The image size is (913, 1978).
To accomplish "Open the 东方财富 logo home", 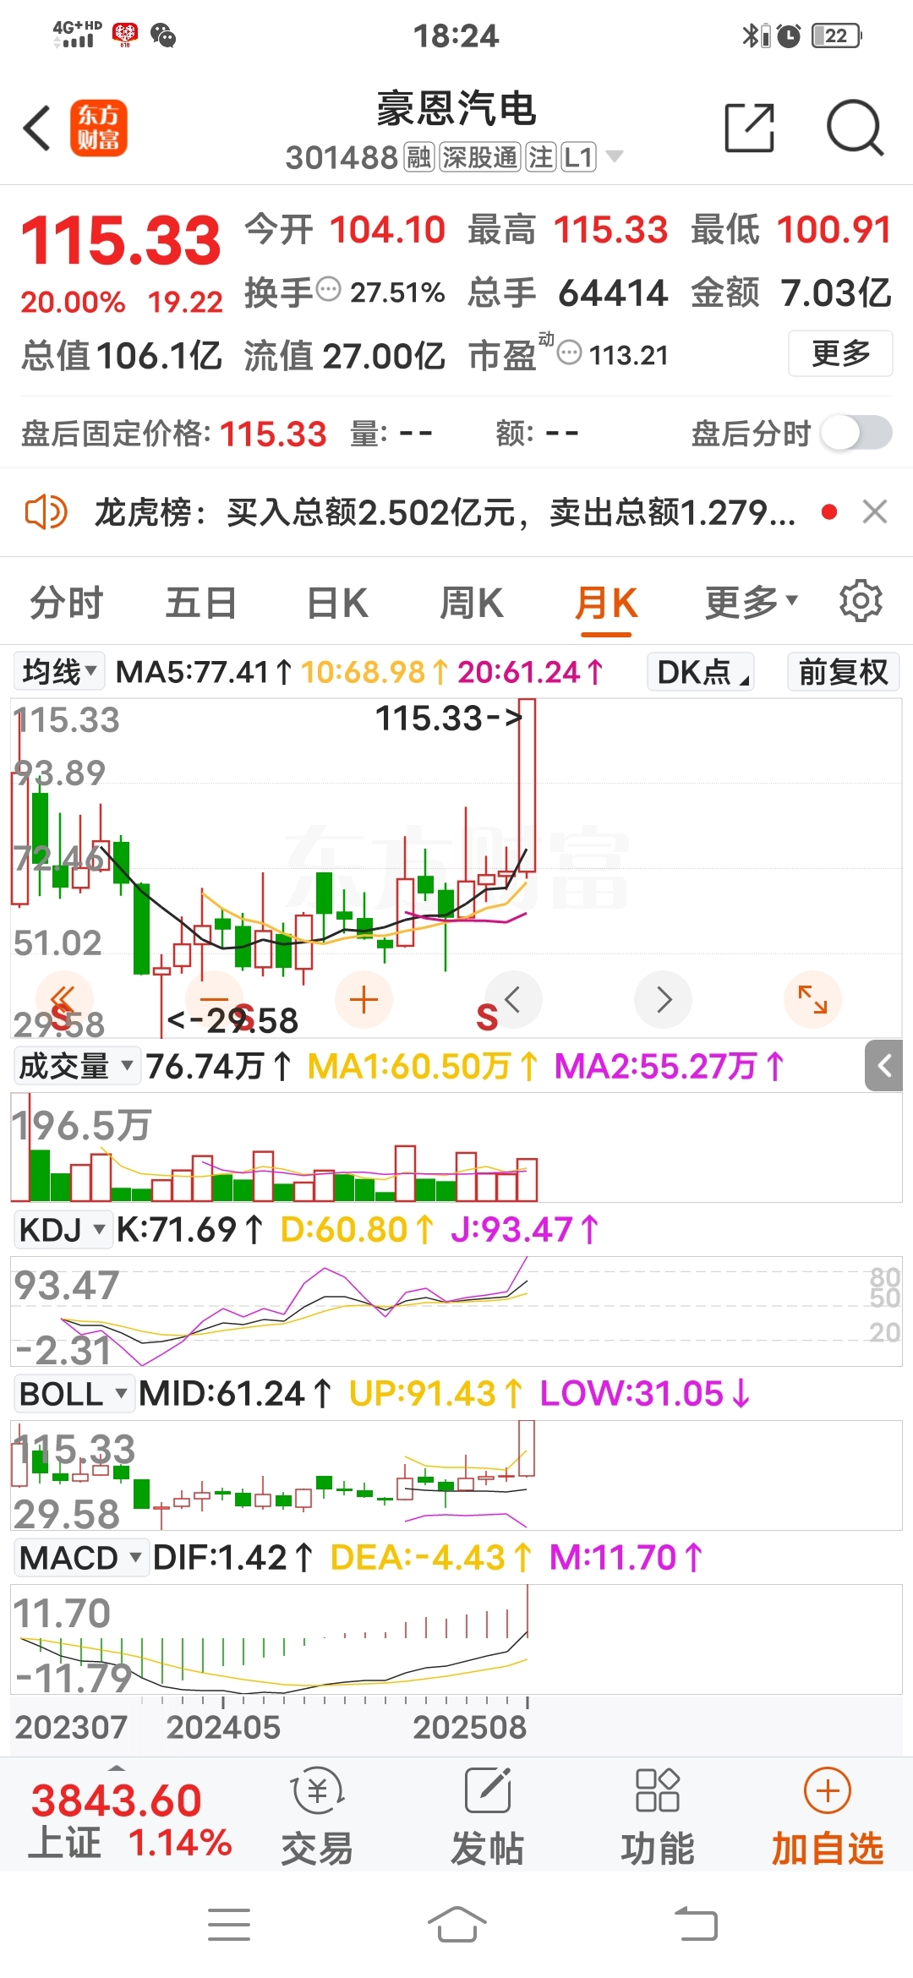I will pyautogui.click(x=98, y=128).
